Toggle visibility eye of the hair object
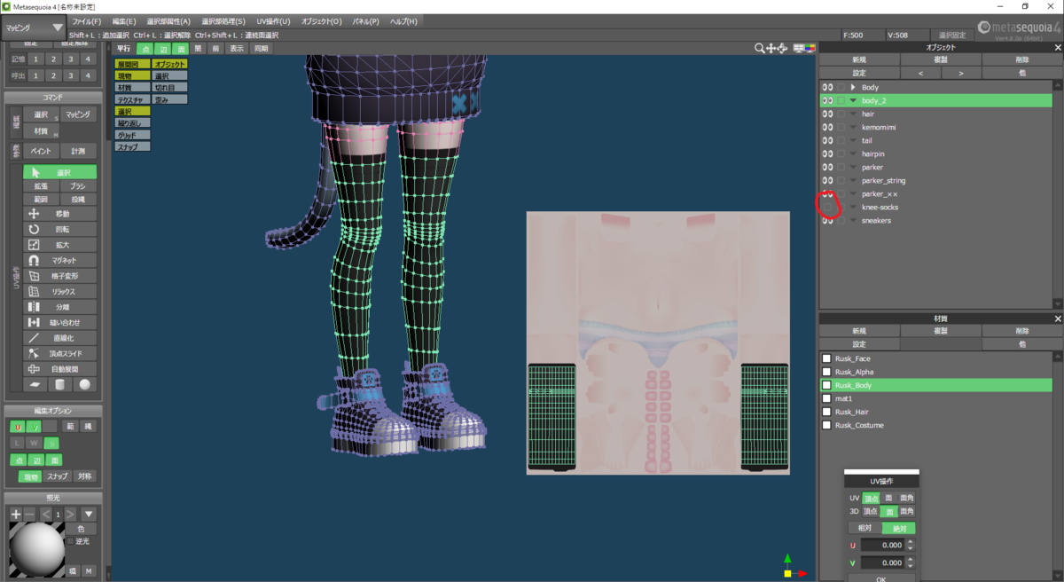Image resolution: width=1064 pixels, height=582 pixels. (827, 114)
